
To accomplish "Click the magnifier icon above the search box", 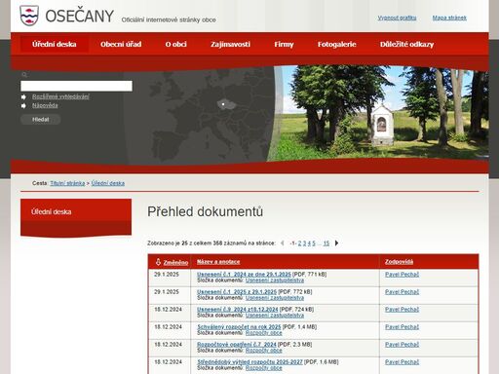I will 24,75.
